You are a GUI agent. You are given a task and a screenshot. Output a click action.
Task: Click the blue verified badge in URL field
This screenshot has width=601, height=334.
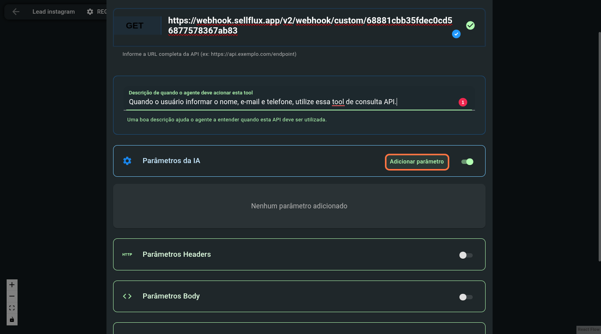point(456,34)
